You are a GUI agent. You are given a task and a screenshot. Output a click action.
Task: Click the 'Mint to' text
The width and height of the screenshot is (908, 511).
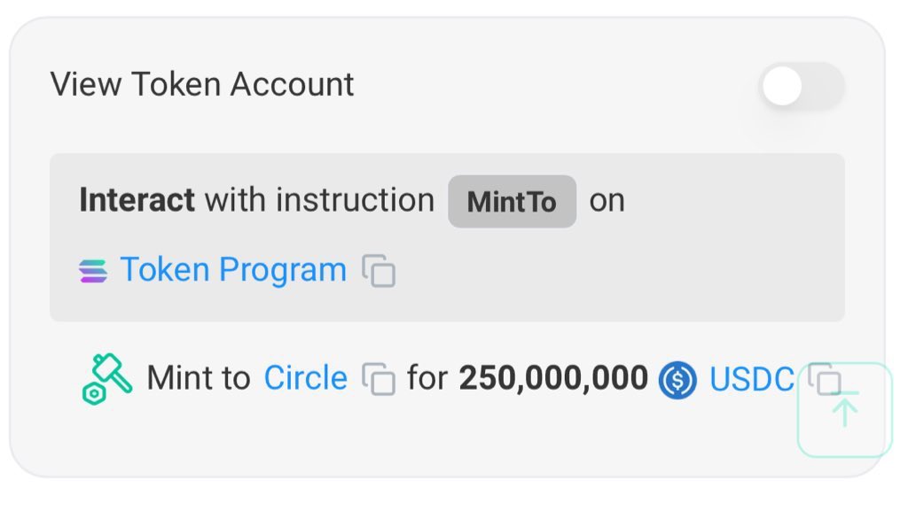(x=199, y=378)
